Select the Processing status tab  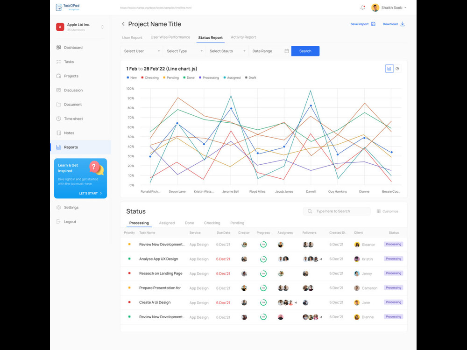[139, 223]
